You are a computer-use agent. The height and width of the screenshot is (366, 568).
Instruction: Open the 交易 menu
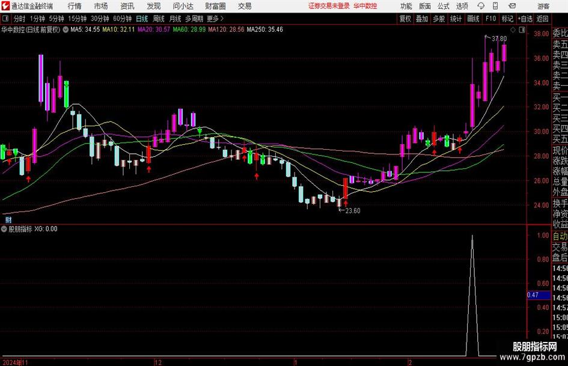click(245, 6)
